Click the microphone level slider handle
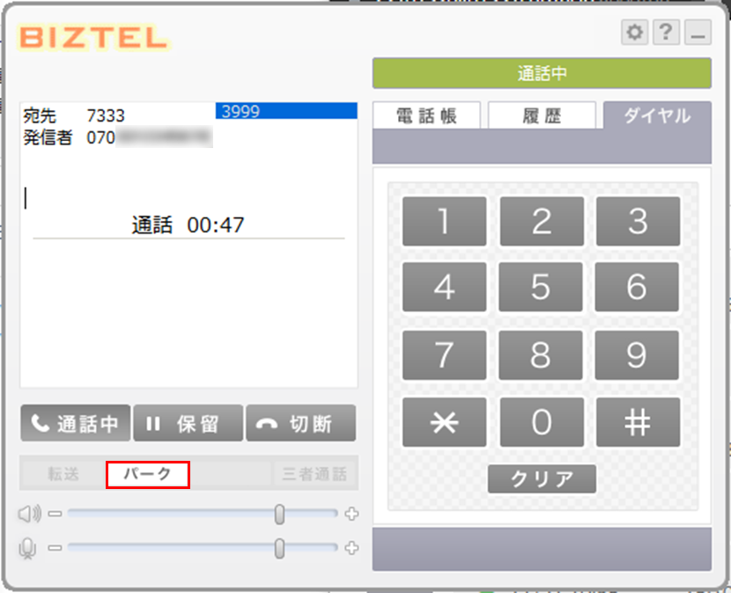 tap(279, 548)
